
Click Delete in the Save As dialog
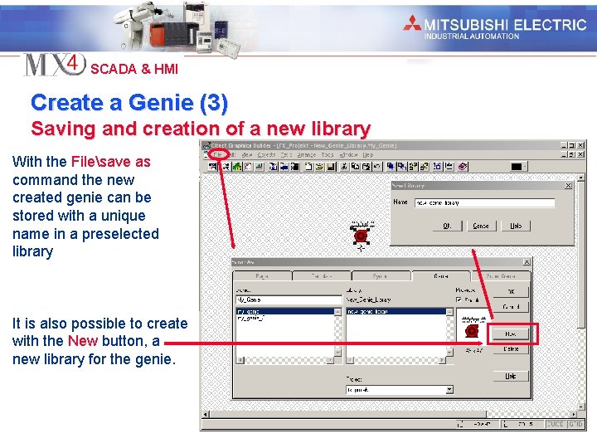click(x=511, y=349)
